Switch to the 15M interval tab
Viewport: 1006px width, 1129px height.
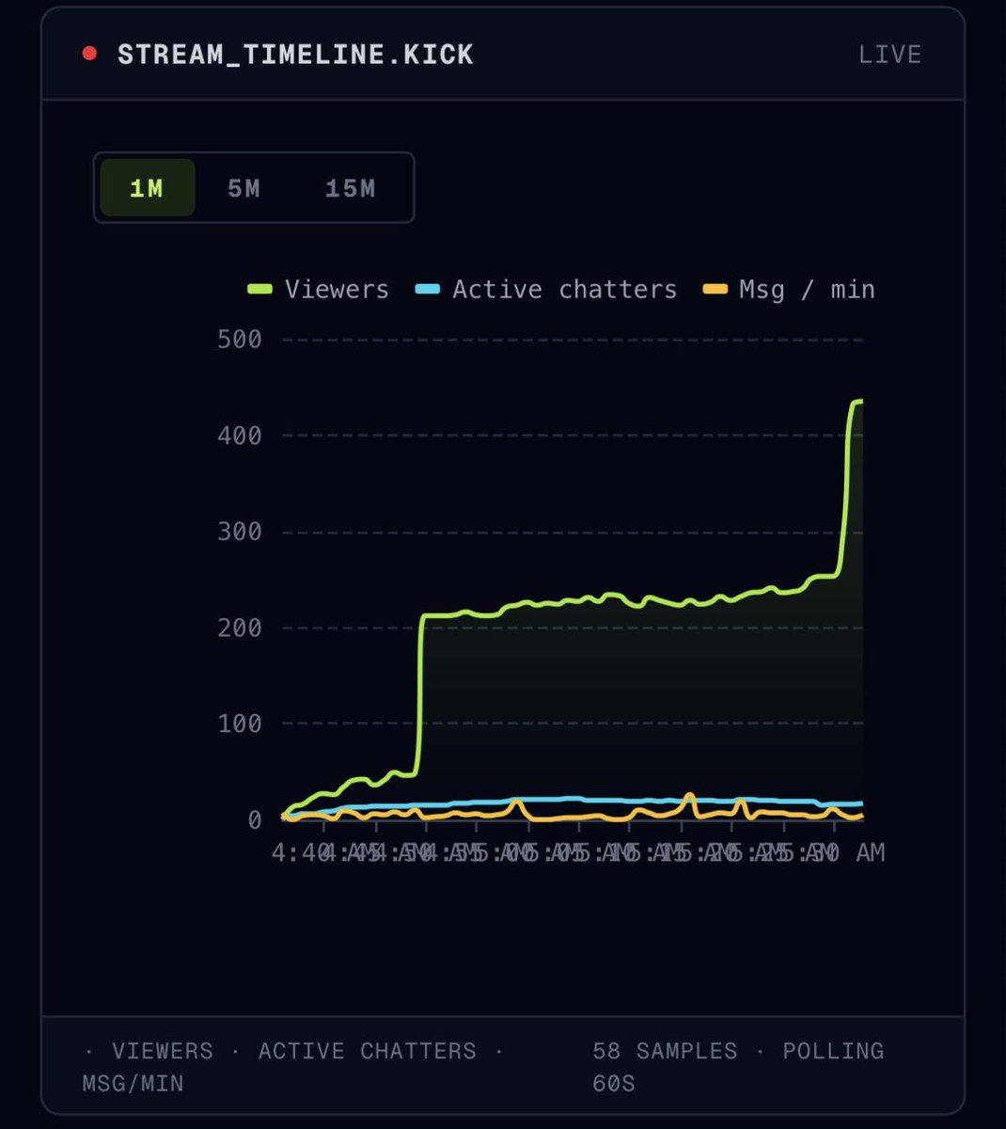click(x=350, y=188)
